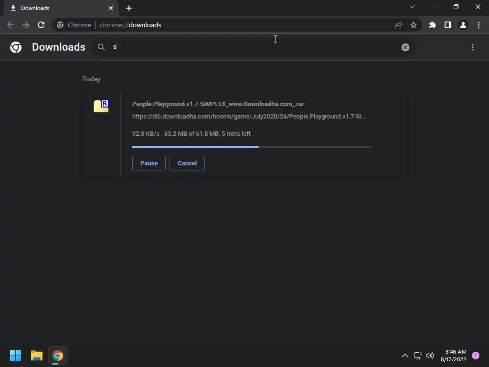Cancel the People.Playground download
The height and width of the screenshot is (367, 489).
(x=187, y=163)
